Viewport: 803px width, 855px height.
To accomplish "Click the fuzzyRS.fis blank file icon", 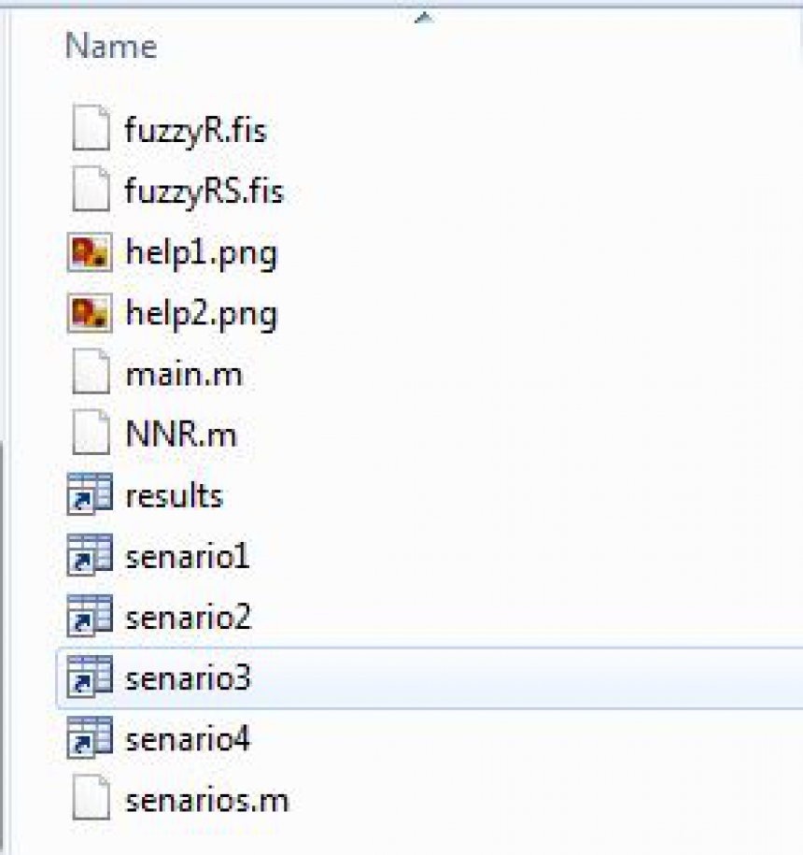I will coord(91,189).
